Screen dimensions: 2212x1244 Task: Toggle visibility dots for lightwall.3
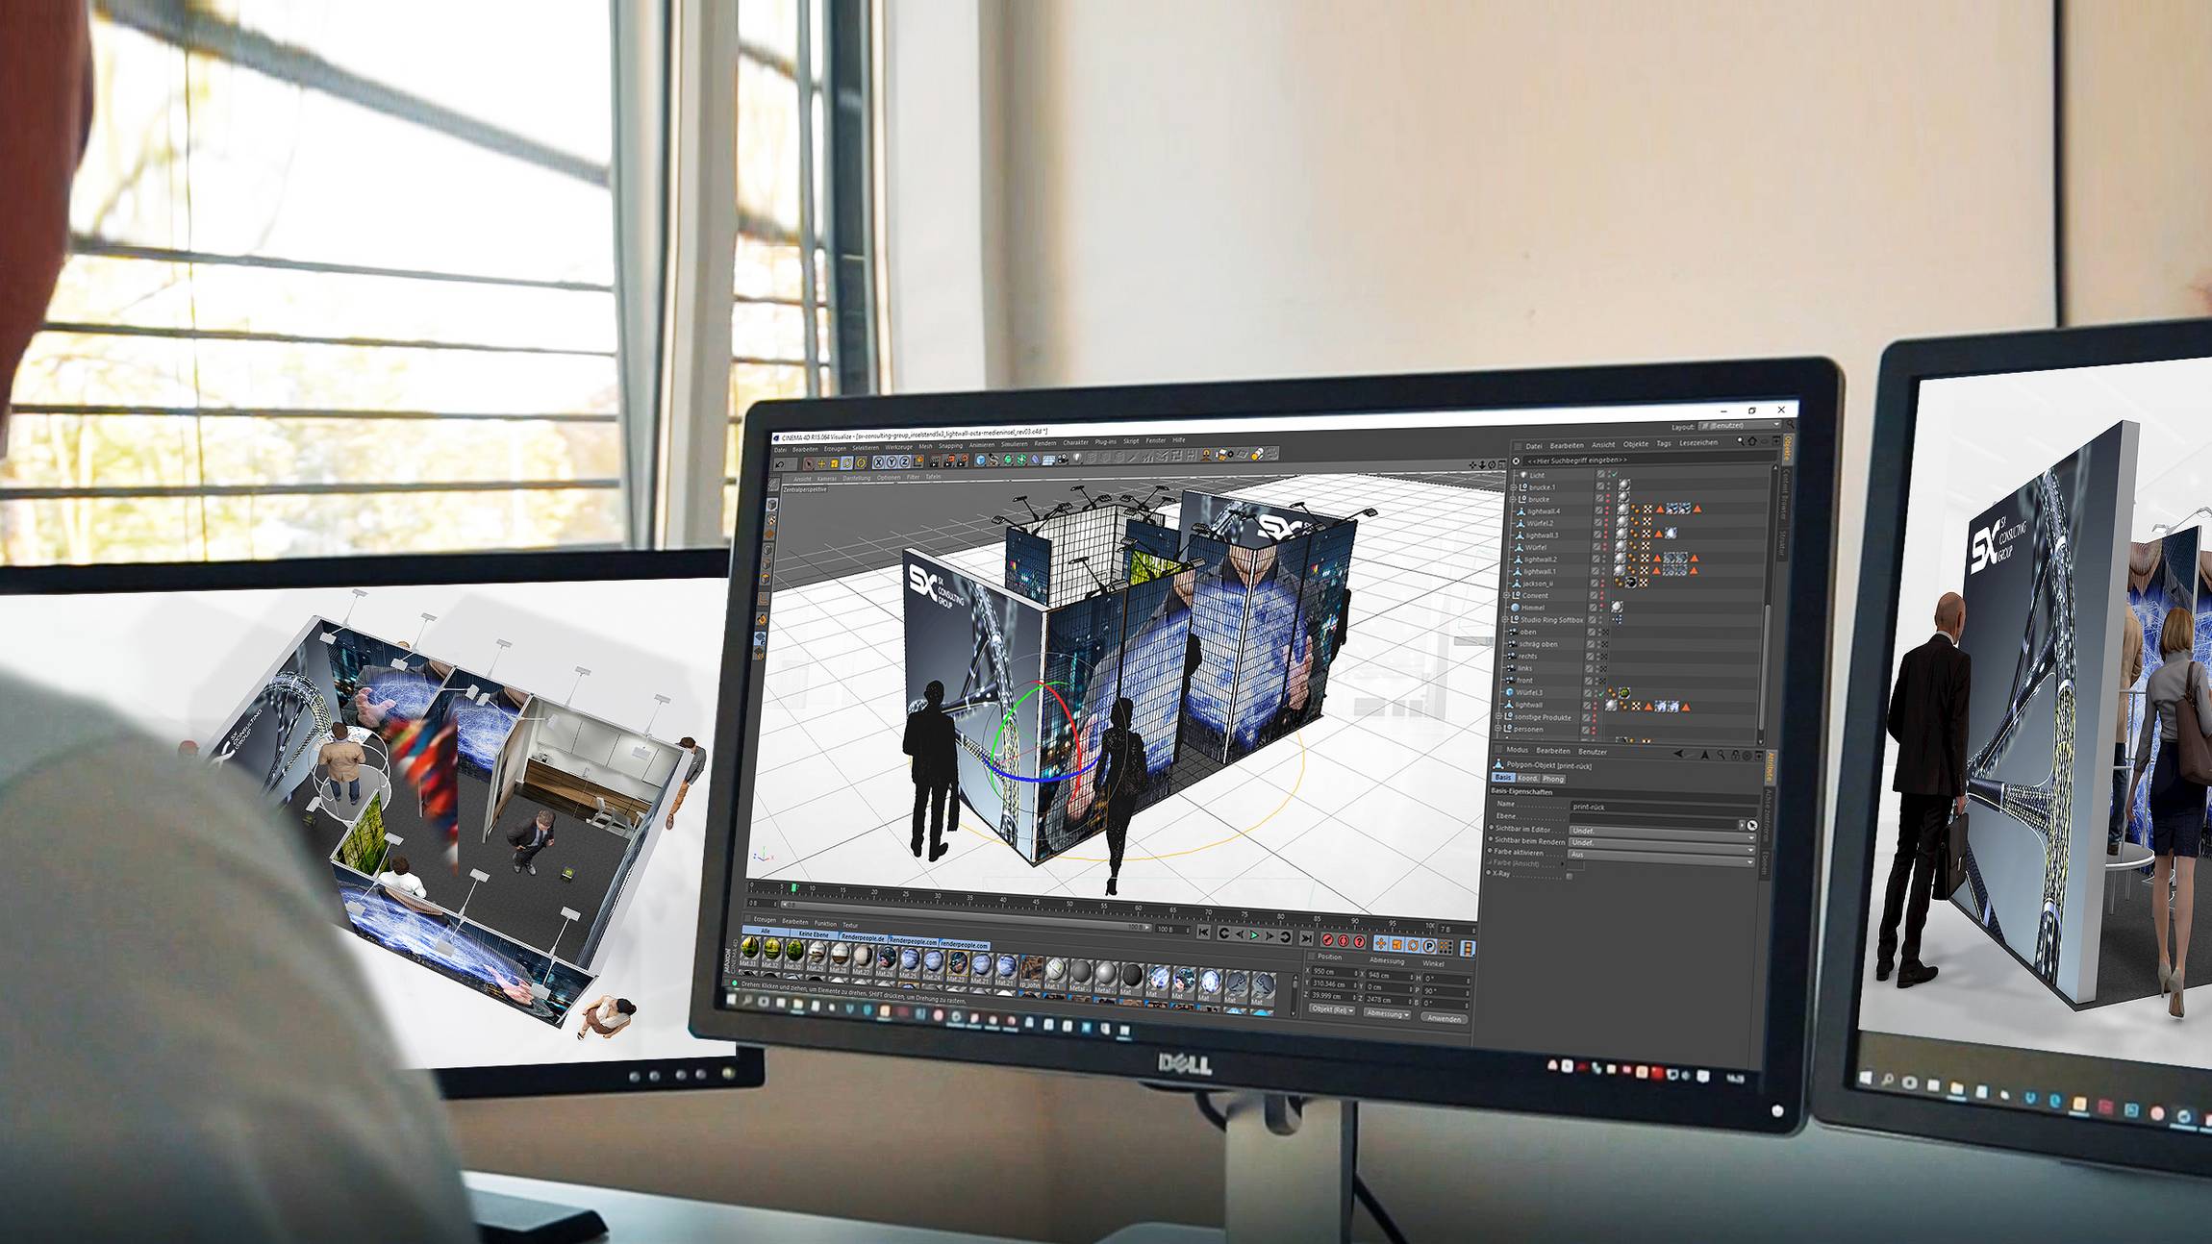click(1606, 535)
